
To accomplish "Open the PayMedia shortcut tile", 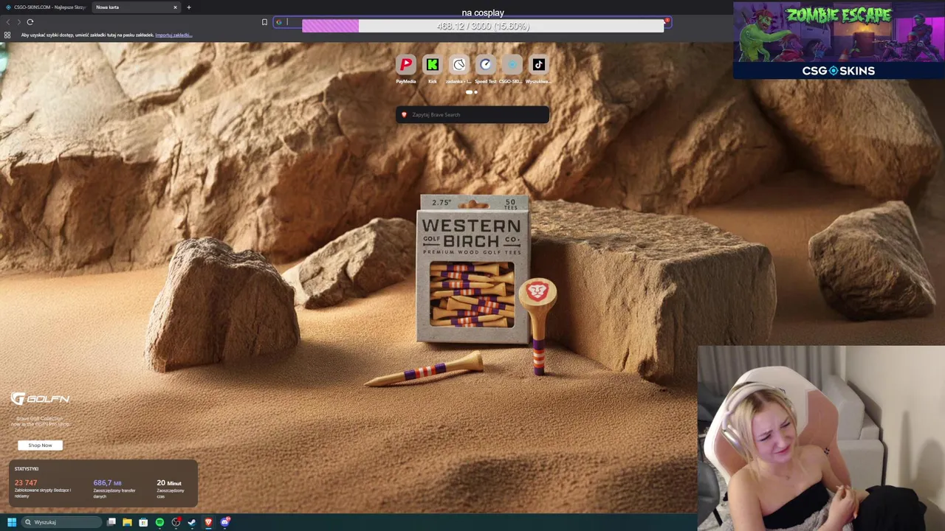I will (x=406, y=65).
